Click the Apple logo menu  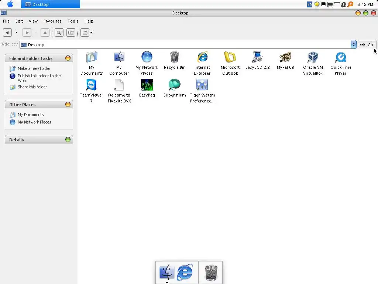pos(10,4)
